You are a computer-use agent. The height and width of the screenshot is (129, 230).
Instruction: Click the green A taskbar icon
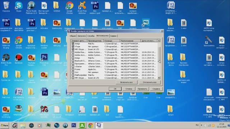(82, 125)
